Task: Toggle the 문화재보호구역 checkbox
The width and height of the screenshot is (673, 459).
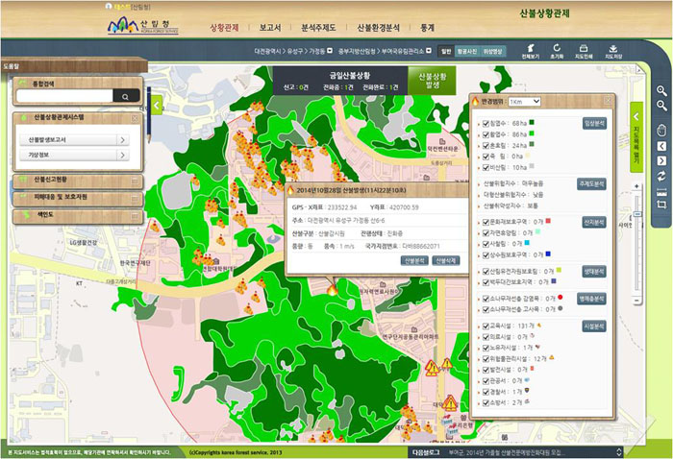Action: 486,222
